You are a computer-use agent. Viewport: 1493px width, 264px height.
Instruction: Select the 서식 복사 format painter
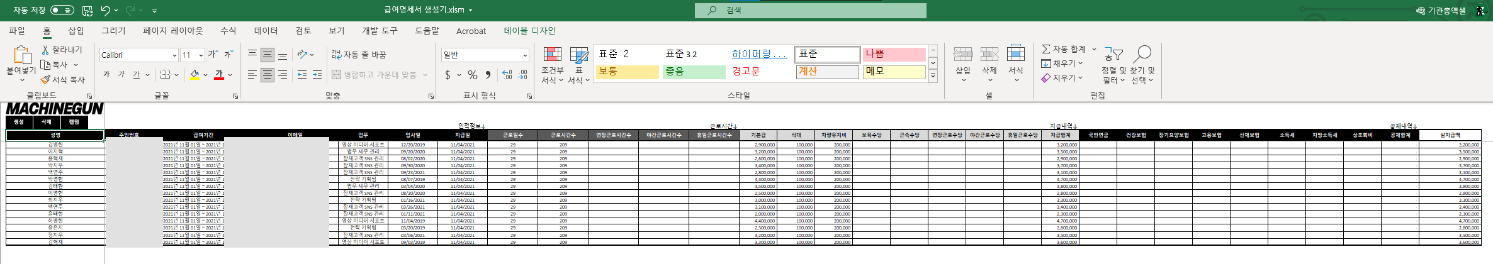[63, 80]
